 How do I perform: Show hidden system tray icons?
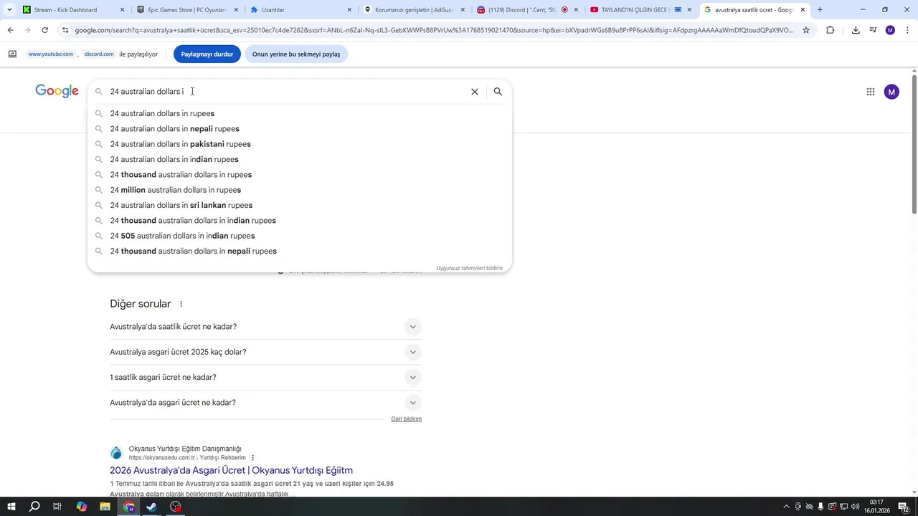(x=786, y=507)
